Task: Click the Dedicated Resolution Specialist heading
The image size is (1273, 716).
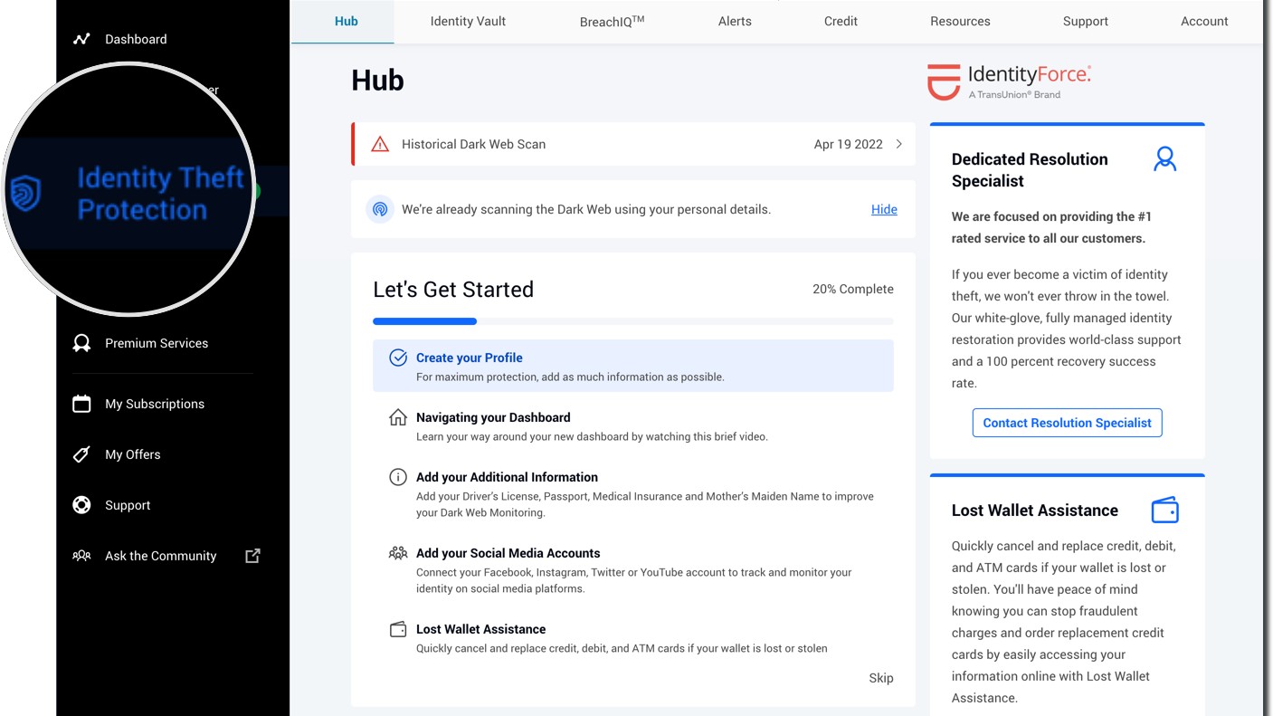Action: (1030, 170)
